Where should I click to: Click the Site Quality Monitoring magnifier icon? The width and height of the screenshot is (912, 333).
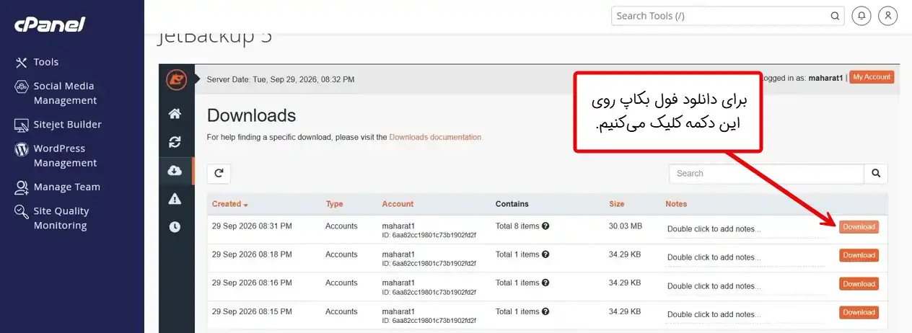click(21, 211)
